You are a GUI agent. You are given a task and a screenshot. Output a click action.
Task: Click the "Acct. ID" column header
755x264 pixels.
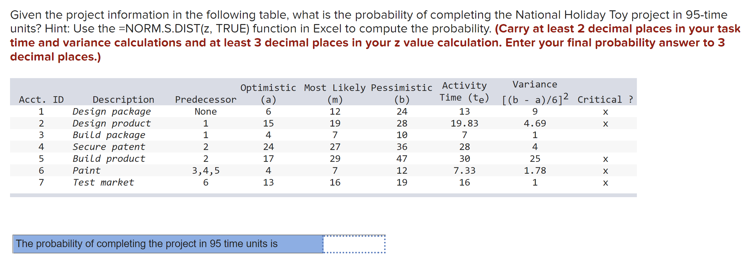pyautogui.click(x=41, y=99)
